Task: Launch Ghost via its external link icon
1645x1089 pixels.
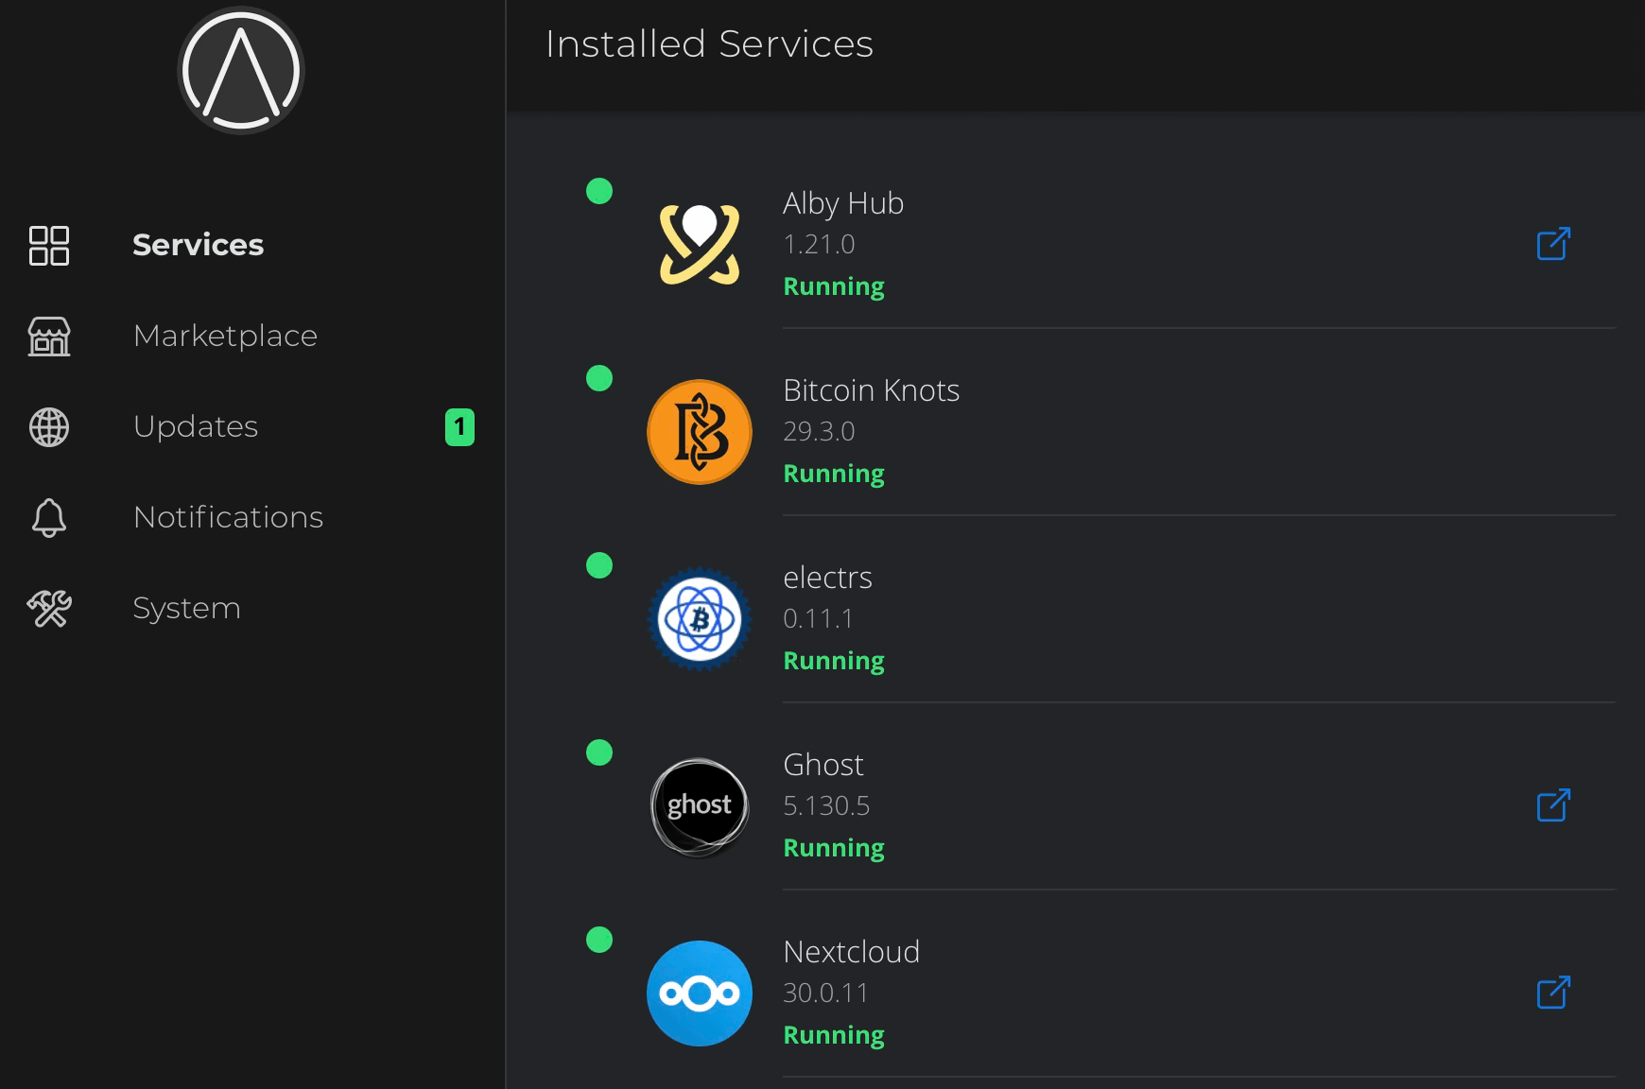Action: click(x=1553, y=805)
